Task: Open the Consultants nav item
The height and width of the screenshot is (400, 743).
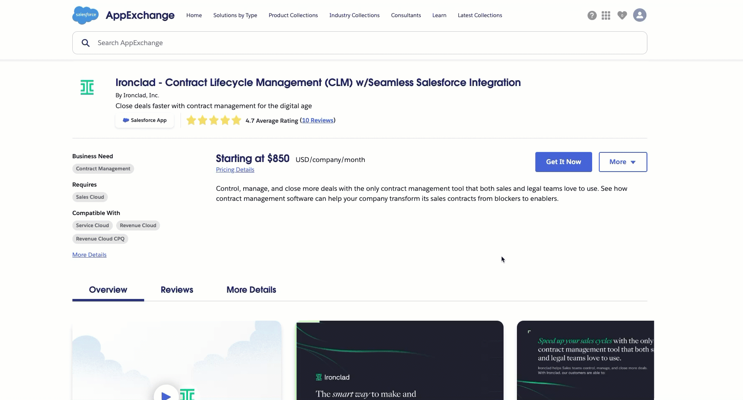Action: [x=406, y=15]
